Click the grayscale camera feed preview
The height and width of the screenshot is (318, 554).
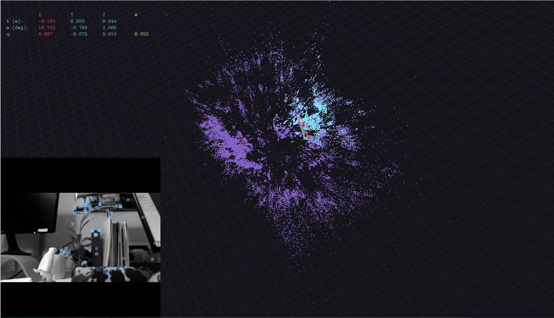tap(80, 237)
